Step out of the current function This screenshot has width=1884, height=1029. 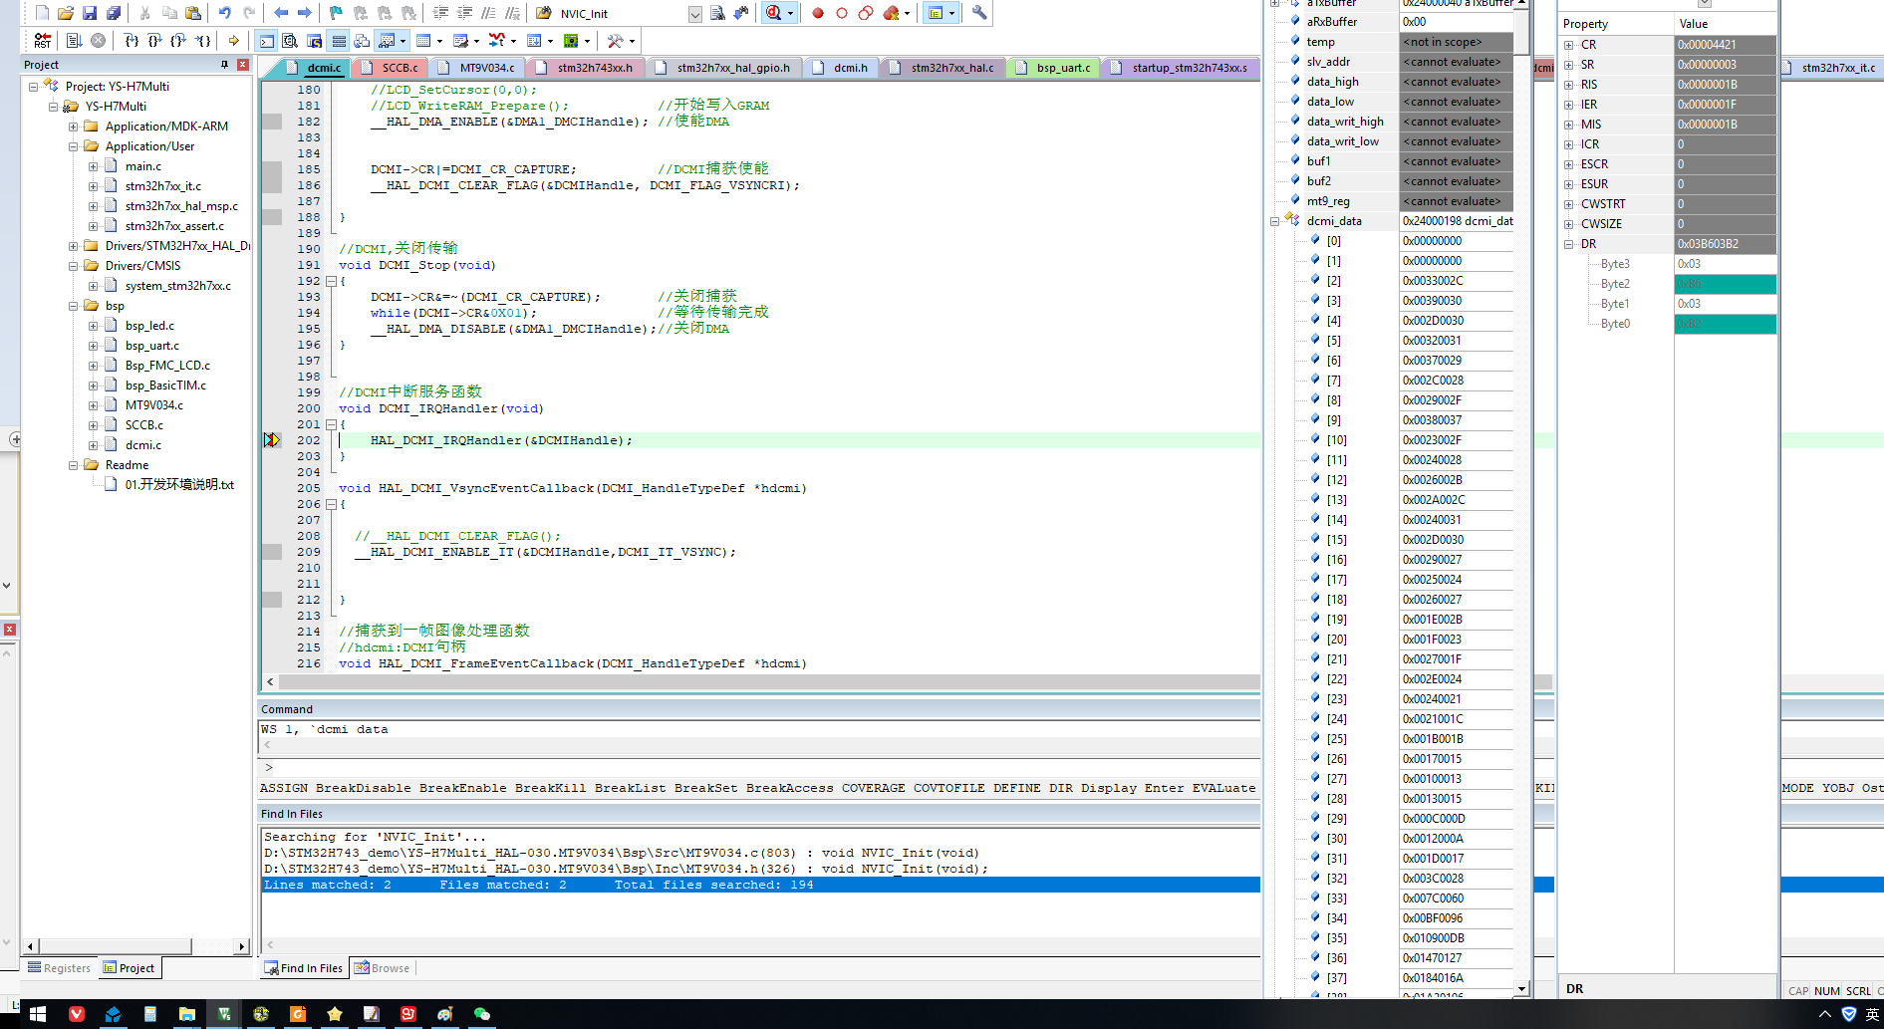click(x=178, y=41)
